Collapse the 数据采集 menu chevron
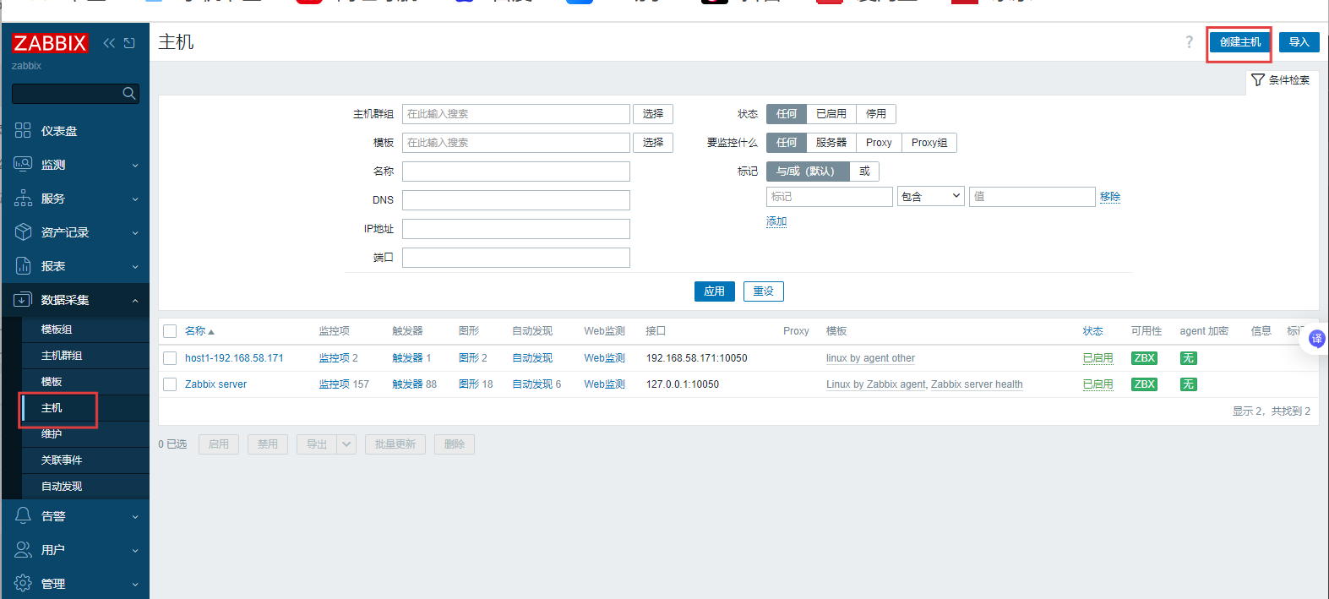The image size is (1329, 599). tap(135, 301)
